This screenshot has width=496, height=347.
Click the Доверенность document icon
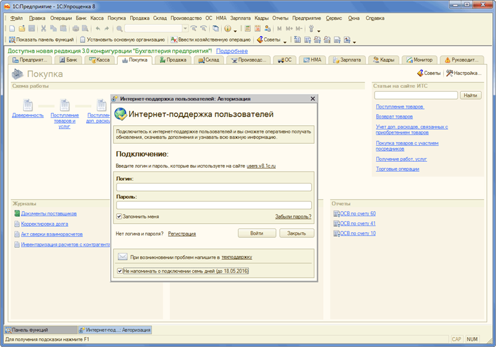[x=27, y=105]
